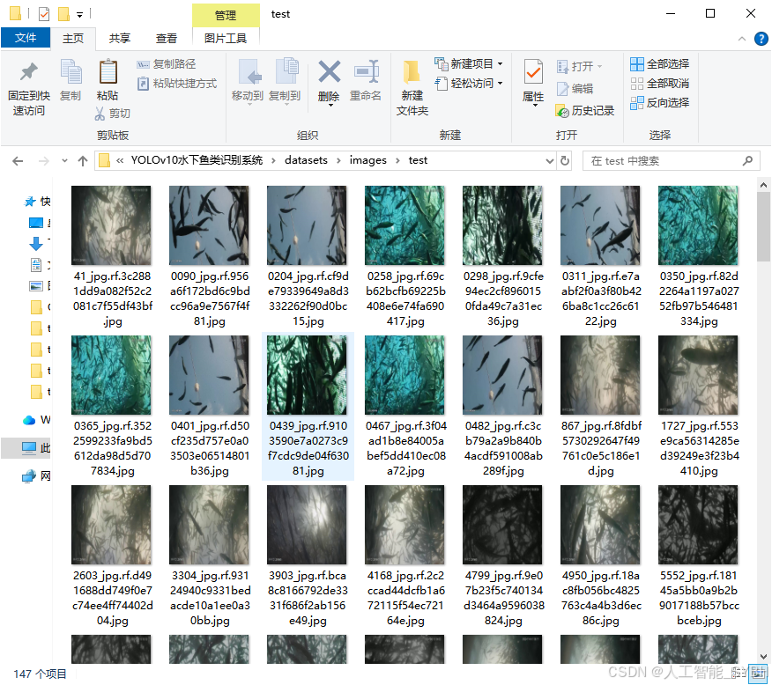Viewport: 772px width, 685px height.
Task: Click Desktop icon in sidebar
Action: [36, 223]
